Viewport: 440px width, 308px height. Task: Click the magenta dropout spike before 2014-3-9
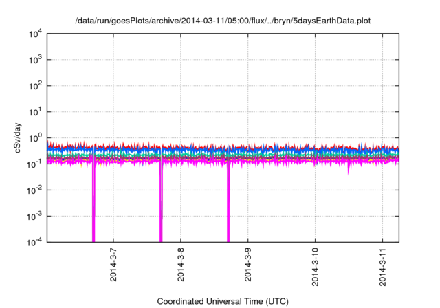228,203
